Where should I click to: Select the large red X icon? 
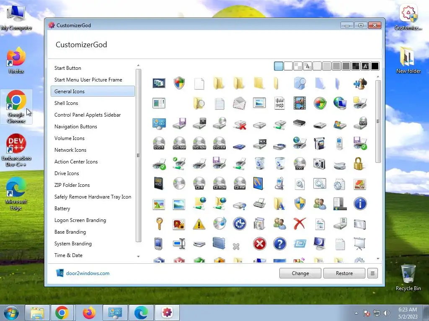pyautogui.click(x=300, y=224)
